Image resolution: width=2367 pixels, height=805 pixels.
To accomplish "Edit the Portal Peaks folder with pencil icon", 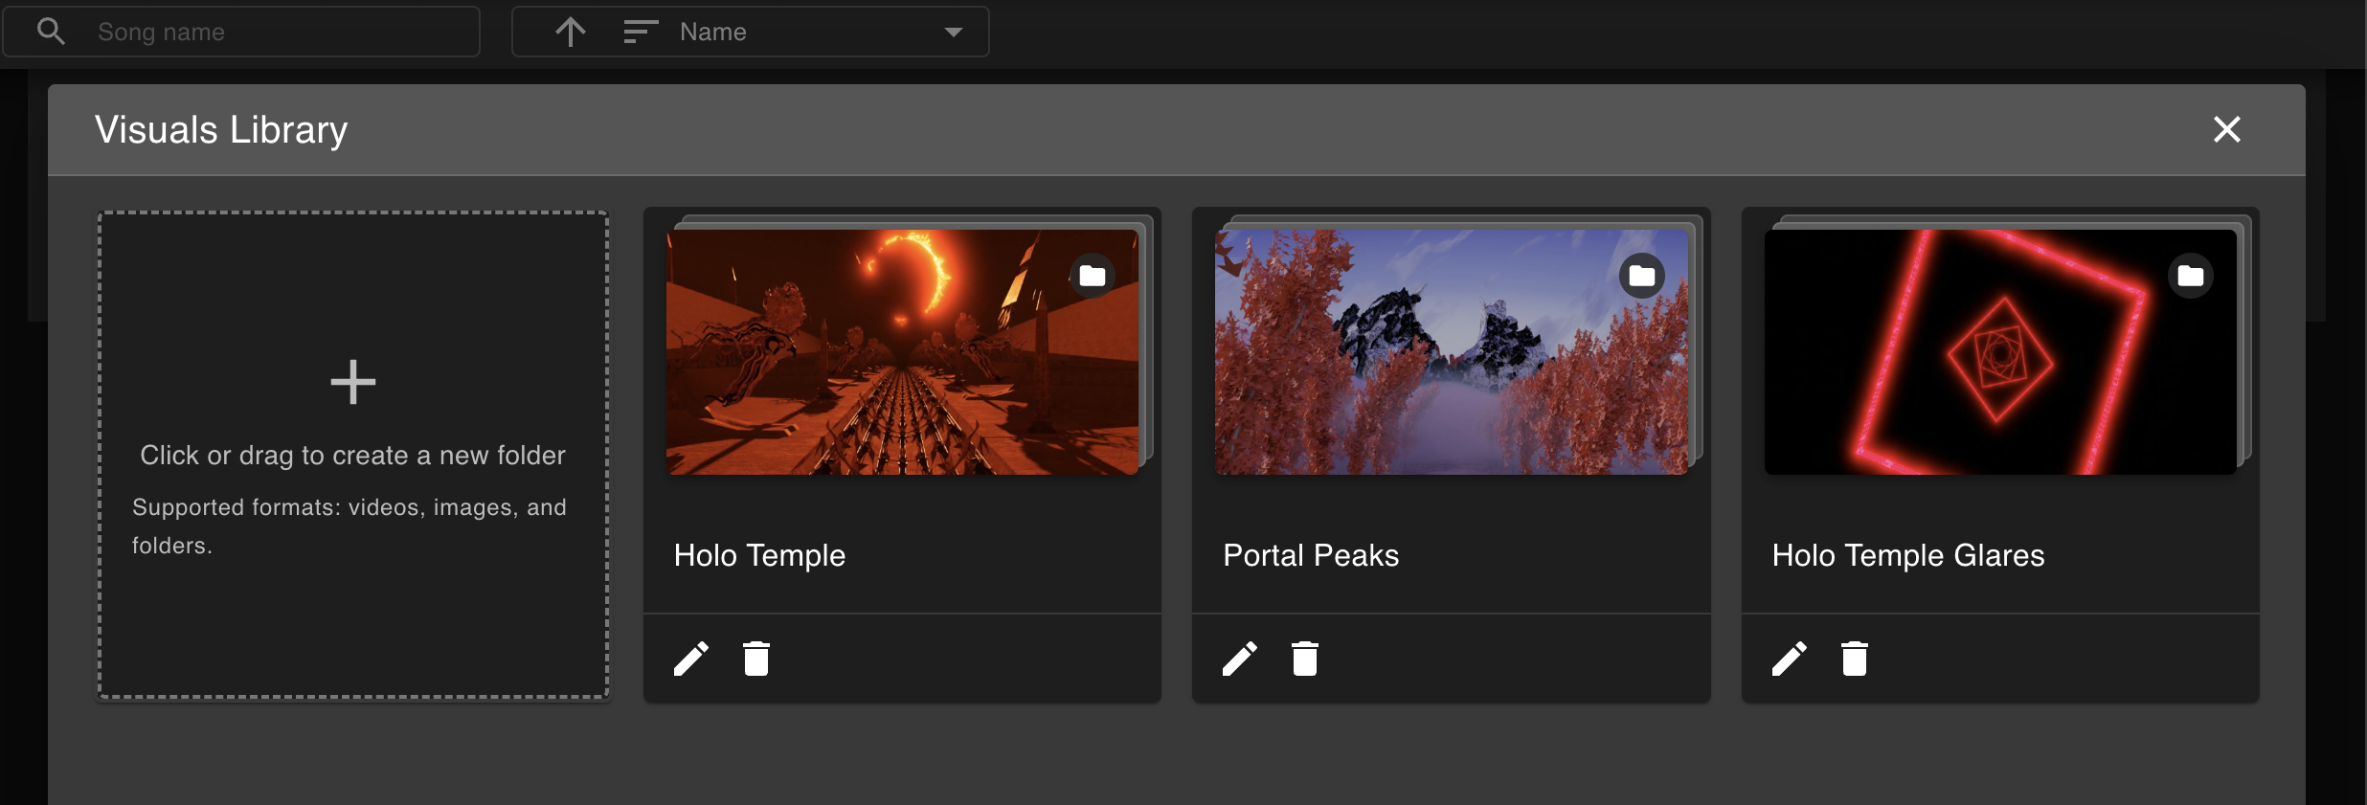I will (x=1240, y=659).
